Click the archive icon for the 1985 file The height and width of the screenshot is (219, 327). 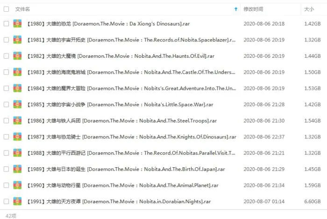pos(17,104)
